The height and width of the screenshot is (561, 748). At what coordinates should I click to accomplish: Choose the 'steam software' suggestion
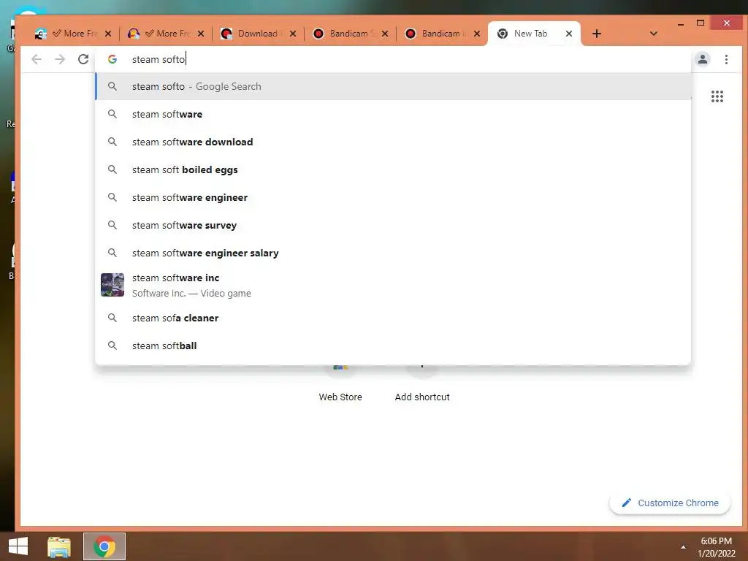393,114
